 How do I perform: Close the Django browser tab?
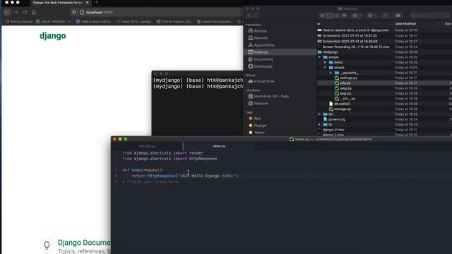pos(87,3)
